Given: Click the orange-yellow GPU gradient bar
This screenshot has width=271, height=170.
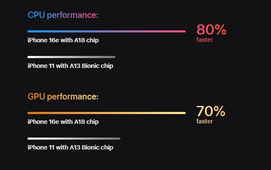Looking at the screenshot, I should 106,113.
